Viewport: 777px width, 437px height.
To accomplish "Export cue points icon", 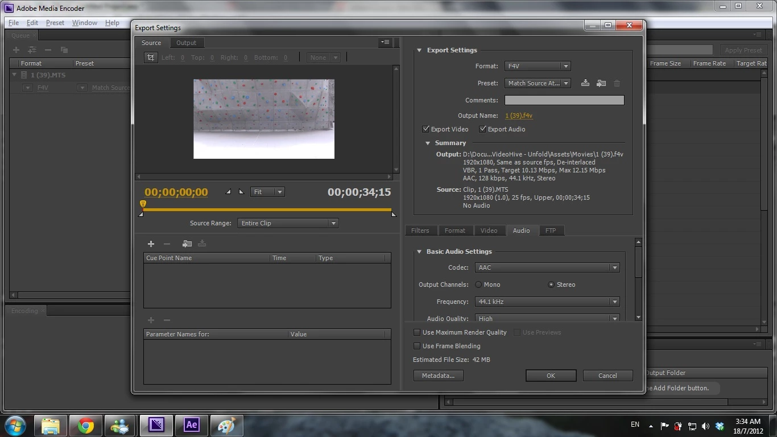I will pyautogui.click(x=202, y=244).
